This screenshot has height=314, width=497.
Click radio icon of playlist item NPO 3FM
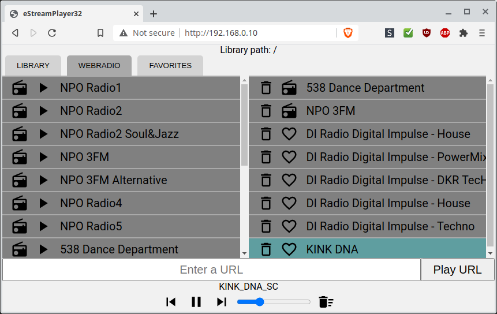click(289, 111)
